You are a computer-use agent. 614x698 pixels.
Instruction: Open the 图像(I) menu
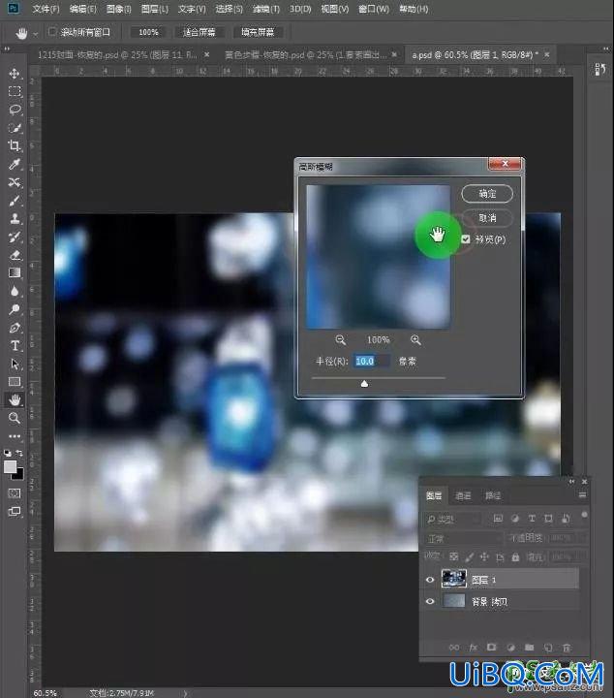point(119,9)
